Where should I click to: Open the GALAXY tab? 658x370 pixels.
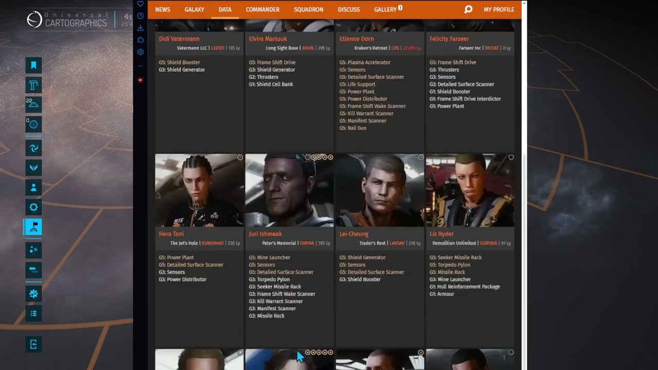pyautogui.click(x=194, y=9)
